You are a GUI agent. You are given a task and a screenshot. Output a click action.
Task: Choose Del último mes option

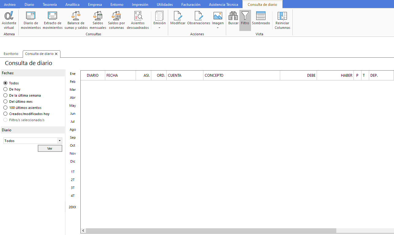(5, 102)
